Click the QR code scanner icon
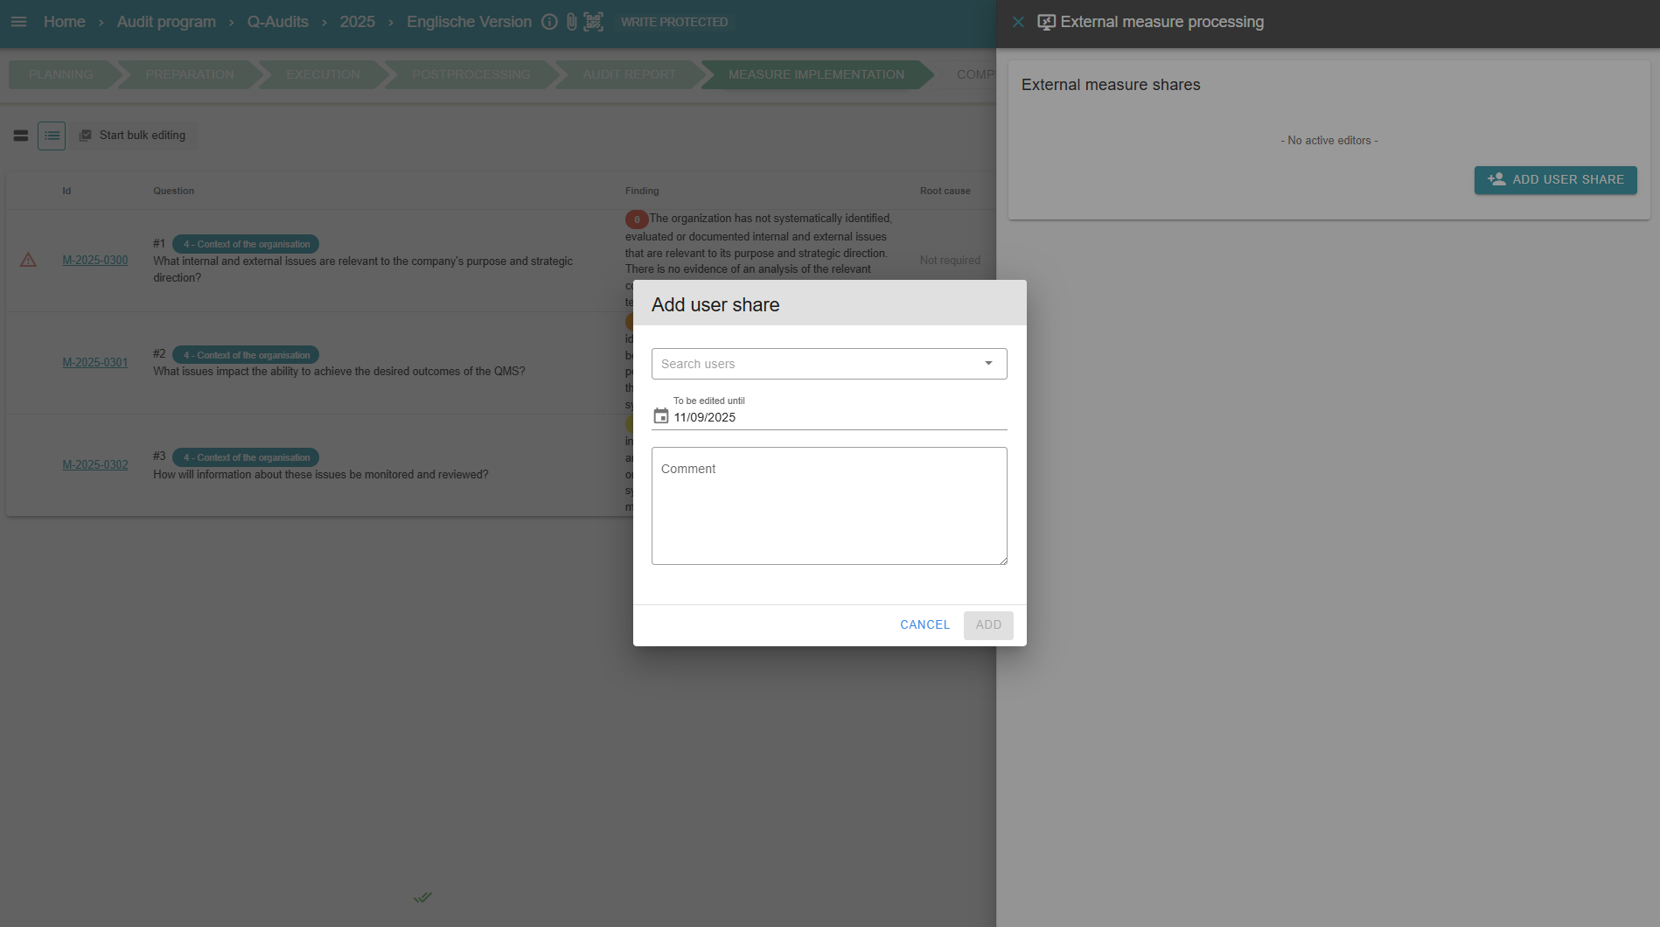Screen dimensions: 1660x927 point(593,22)
